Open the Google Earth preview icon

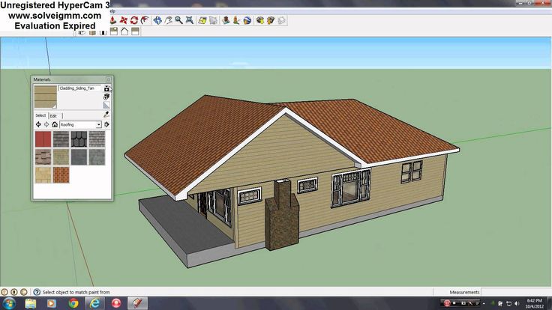click(247, 20)
